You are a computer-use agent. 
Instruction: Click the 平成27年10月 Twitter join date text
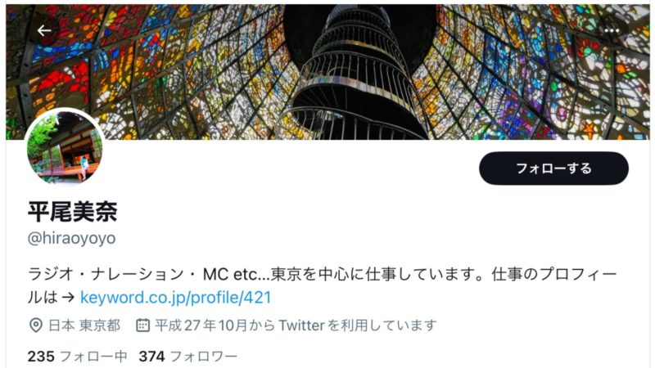click(x=296, y=325)
